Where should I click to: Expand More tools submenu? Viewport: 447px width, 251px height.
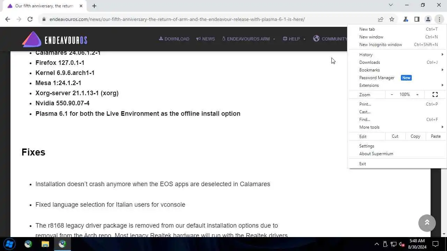tap(397, 127)
